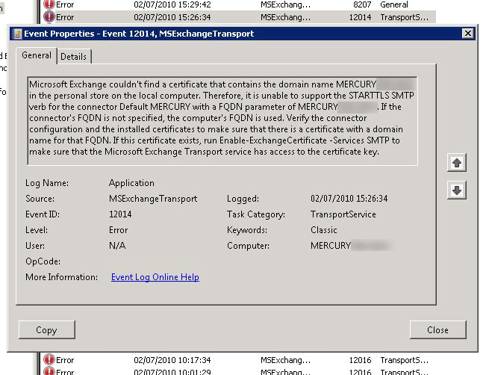
Task: Click the Computer value MERCURY
Action: tap(331, 246)
